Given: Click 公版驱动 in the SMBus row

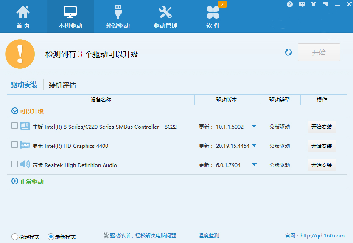Looking at the screenshot, I should pyautogui.click(x=279, y=127).
